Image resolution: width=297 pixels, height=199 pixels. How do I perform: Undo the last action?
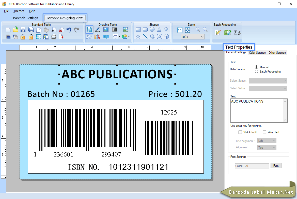pyautogui.click(x=69, y=30)
